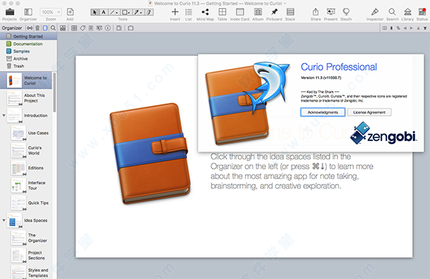Image resolution: width=430 pixels, height=279 pixels.
Task: Open the Projects toolbar button
Action: (x=10, y=14)
